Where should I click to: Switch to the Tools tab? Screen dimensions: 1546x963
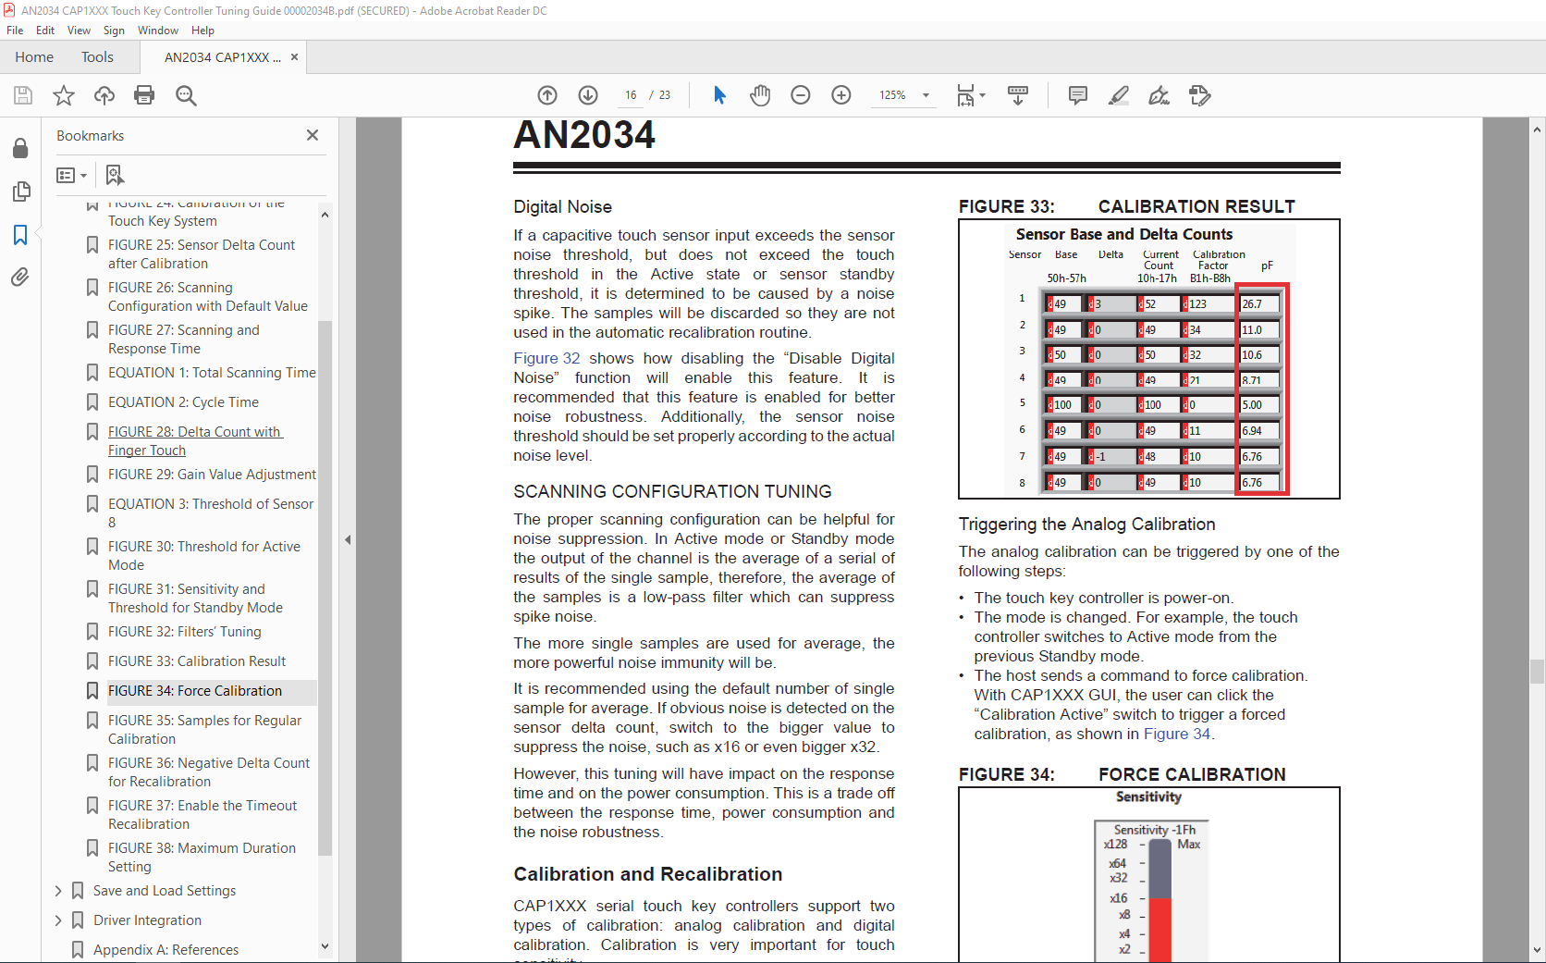coord(97,57)
